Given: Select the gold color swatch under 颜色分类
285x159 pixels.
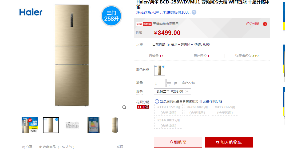Looking at the screenshot, I should coord(159,70).
